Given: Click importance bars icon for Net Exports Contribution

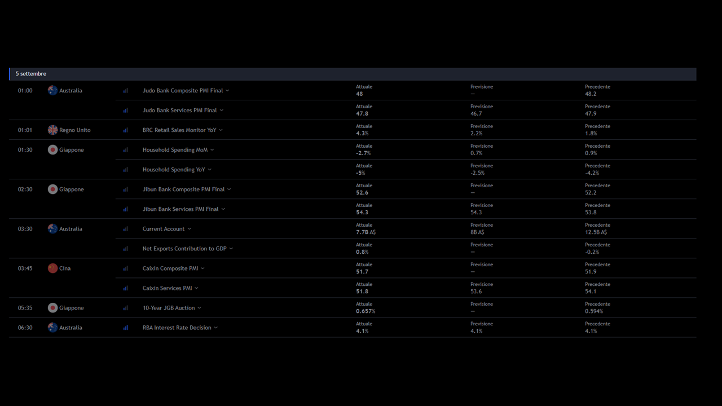Looking at the screenshot, I should tap(126, 249).
